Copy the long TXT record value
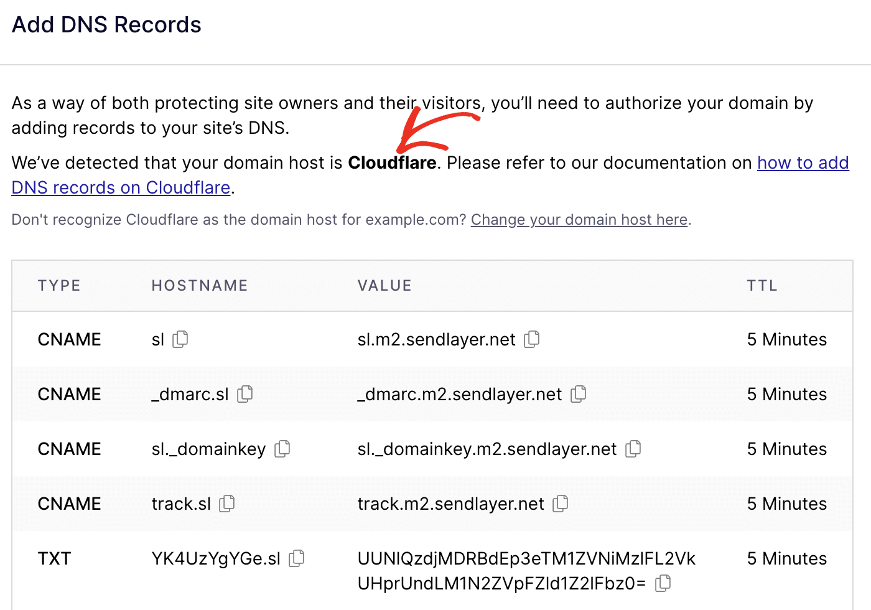 [x=663, y=583]
